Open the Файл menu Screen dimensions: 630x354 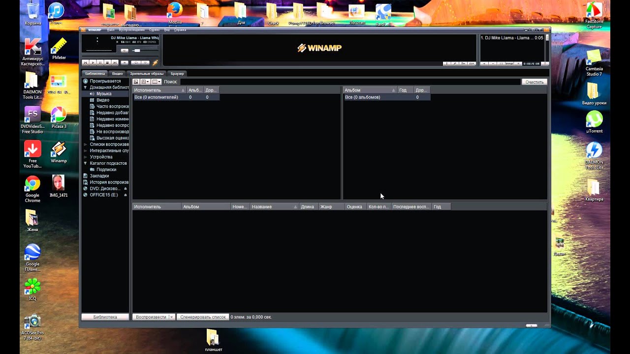pos(111,30)
